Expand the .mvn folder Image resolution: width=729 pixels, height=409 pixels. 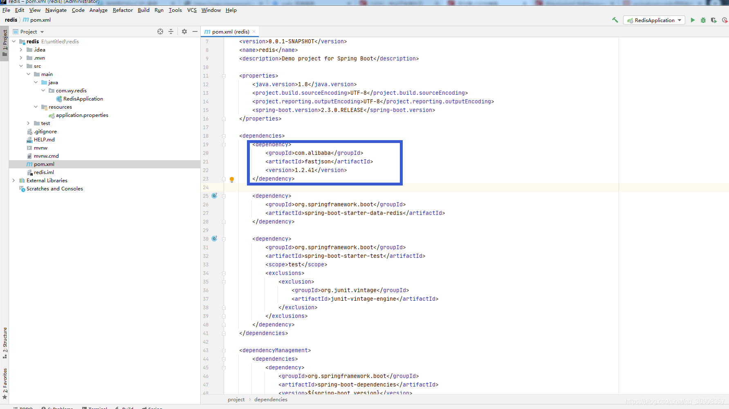pyautogui.click(x=21, y=58)
